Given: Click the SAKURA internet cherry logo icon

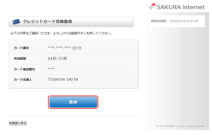Looking at the screenshot, I should [x=152, y=6].
